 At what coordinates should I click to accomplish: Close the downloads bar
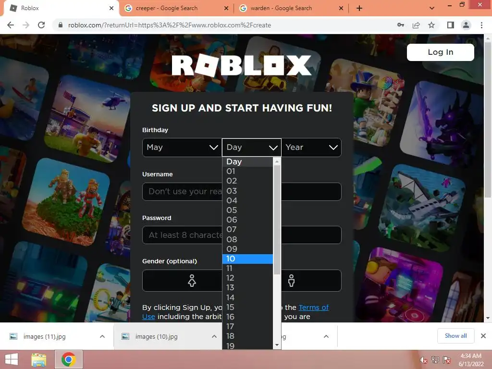[483, 336]
